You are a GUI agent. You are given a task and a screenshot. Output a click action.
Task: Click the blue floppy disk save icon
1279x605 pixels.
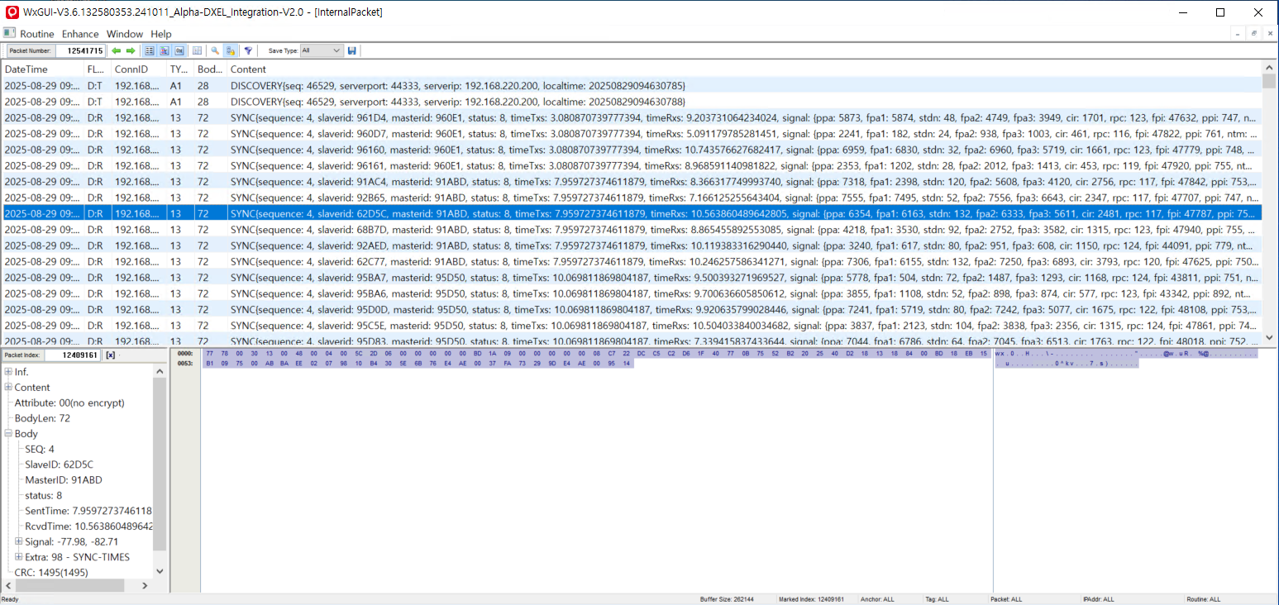point(352,51)
